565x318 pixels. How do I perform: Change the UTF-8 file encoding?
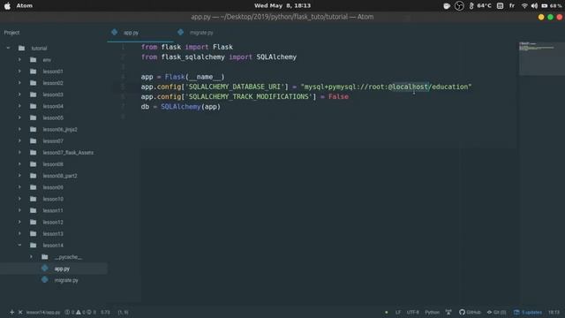pyautogui.click(x=413, y=312)
